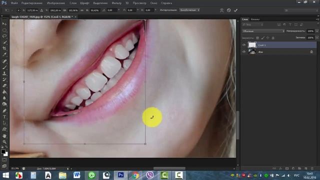Screen dimensions: 320x180
Task: Click the reference point locator grid
Action: point(18,10)
